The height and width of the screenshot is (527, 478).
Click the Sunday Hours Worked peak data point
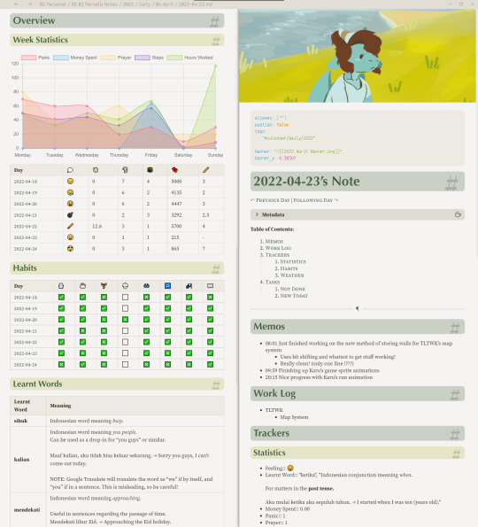click(x=215, y=66)
